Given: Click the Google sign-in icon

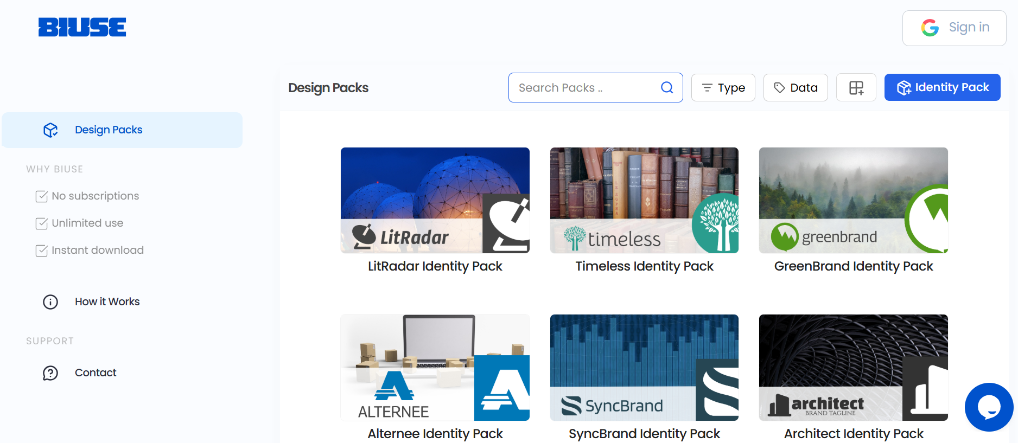Looking at the screenshot, I should (930, 28).
